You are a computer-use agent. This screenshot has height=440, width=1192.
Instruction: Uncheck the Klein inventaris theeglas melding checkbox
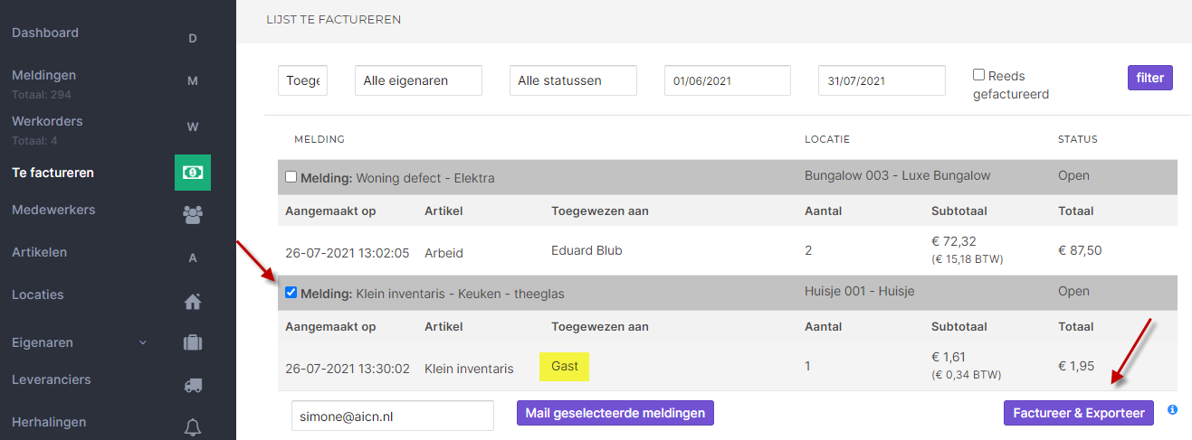[x=291, y=293]
